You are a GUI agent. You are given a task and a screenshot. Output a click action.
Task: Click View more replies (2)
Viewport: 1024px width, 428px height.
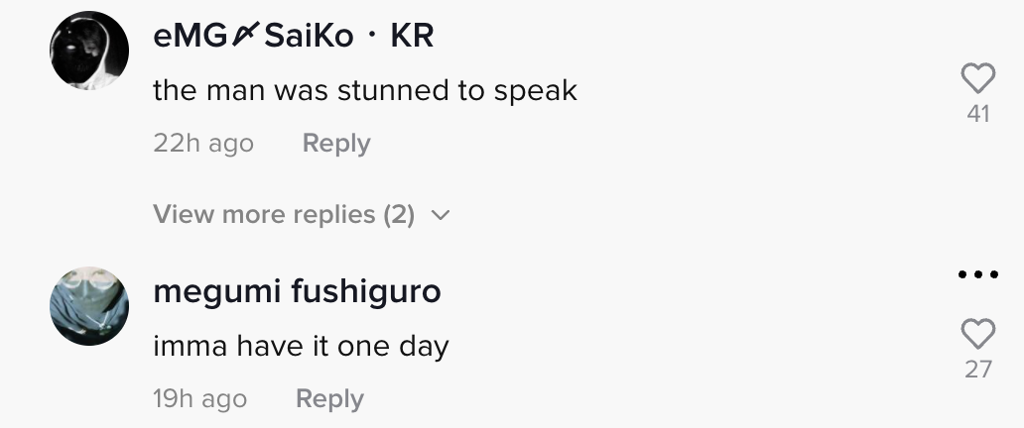tap(284, 215)
